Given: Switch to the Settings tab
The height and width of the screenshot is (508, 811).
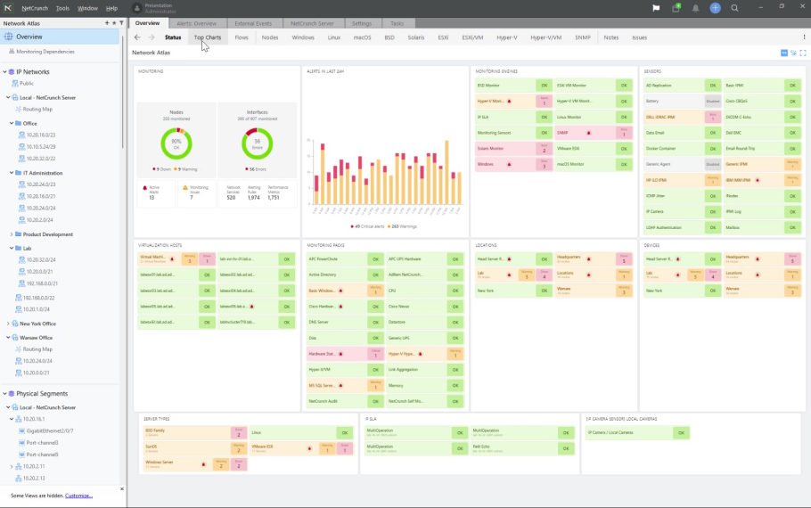Looking at the screenshot, I should click(362, 23).
